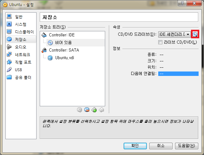Click the highlighted 다음에 연결됨 value field
The width and height of the screenshot is (204, 155).
[178, 74]
